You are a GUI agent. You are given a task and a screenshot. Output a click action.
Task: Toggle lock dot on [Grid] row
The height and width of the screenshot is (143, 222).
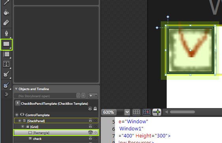(96, 126)
